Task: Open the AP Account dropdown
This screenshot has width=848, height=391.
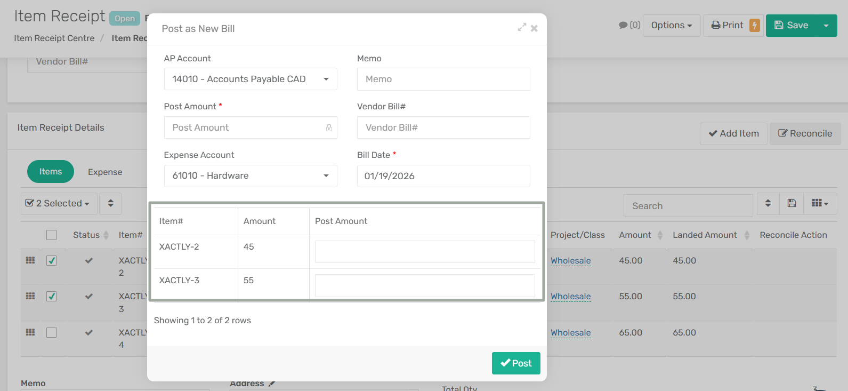Action: point(251,79)
